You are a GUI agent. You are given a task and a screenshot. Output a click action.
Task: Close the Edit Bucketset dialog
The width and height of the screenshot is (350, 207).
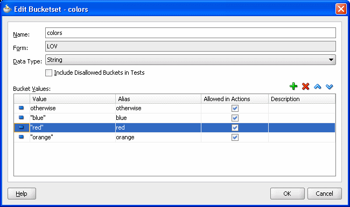pyautogui.click(x=341, y=9)
